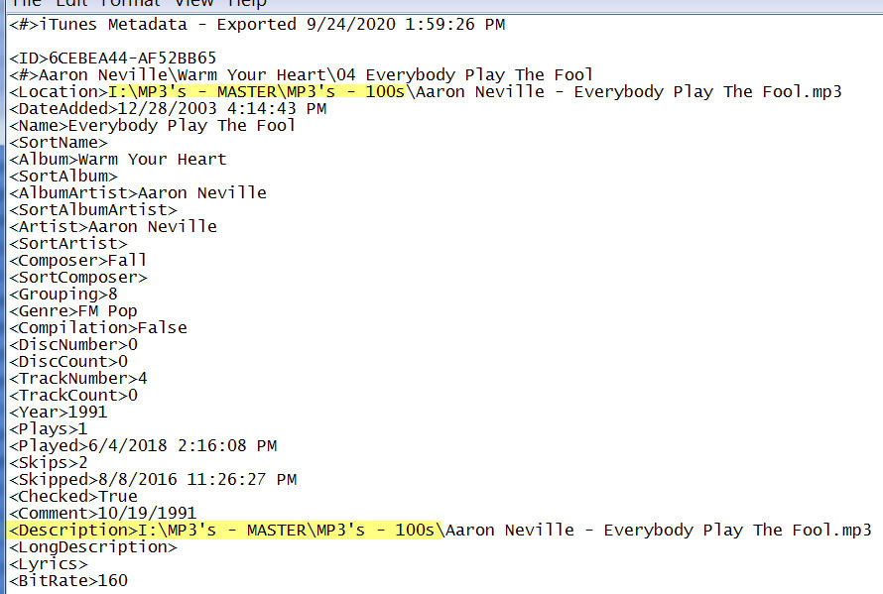Click the Plays line with value 1
Screen dimensions: 883x594
click(x=49, y=429)
